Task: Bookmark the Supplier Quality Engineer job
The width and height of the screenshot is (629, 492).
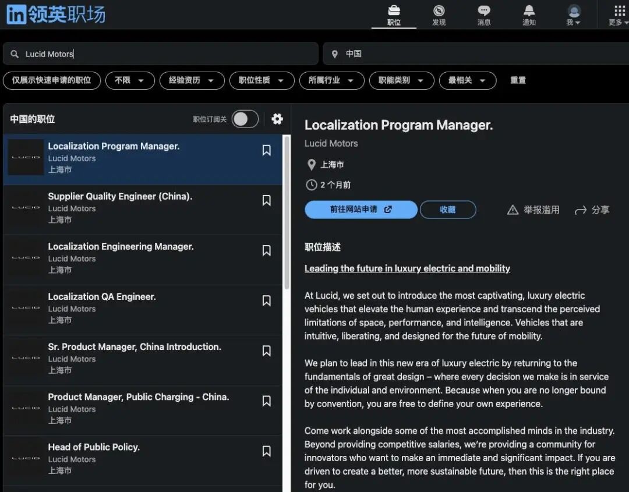Action: click(266, 200)
